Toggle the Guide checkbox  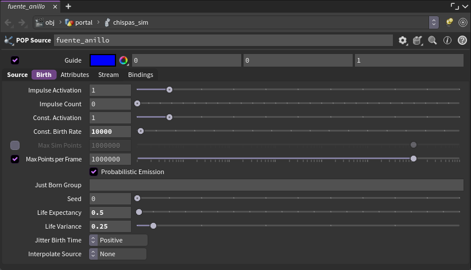click(15, 60)
